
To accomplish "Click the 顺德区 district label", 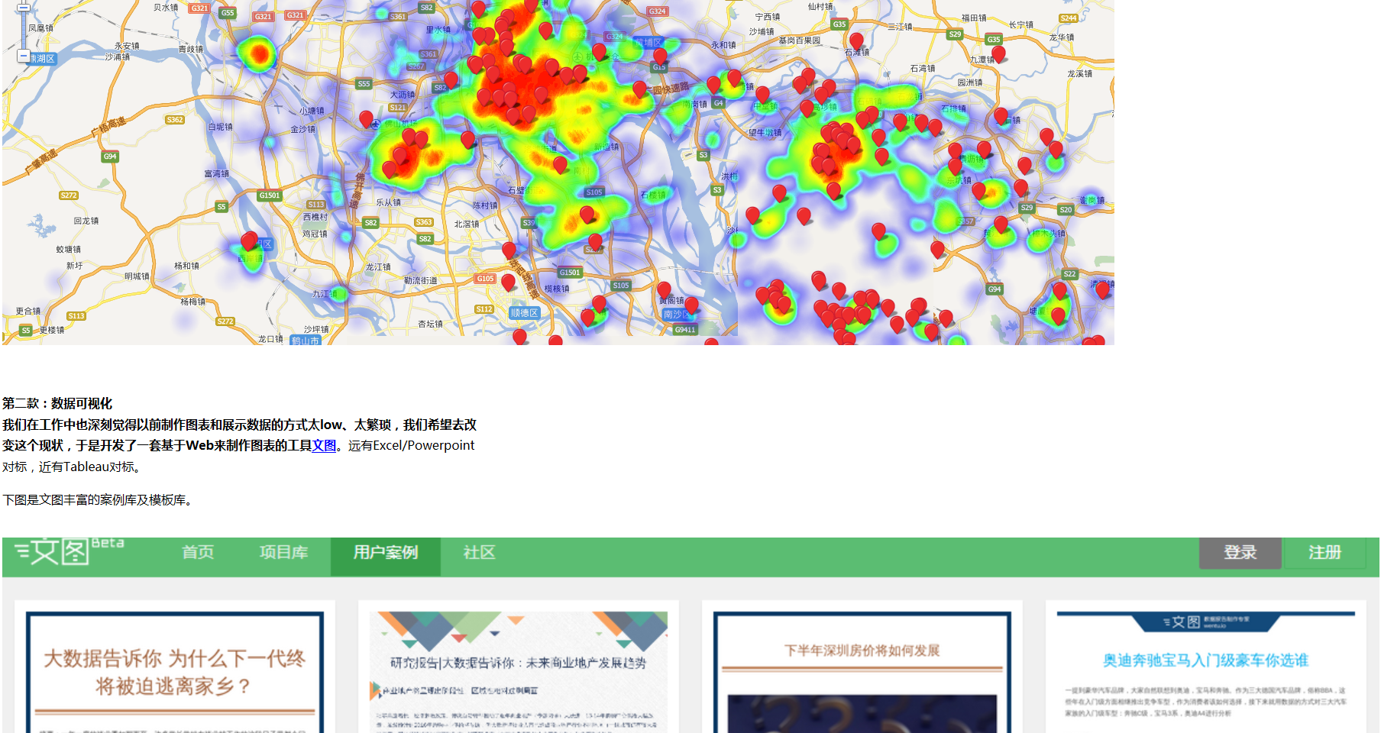I will pyautogui.click(x=524, y=313).
